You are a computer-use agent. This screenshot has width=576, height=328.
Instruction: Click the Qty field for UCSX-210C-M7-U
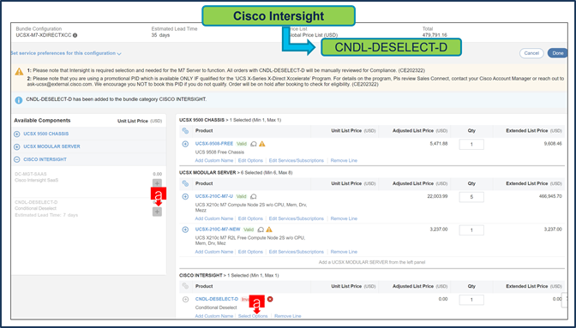(x=471, y=197)
